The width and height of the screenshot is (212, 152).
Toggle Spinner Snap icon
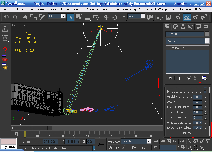click(204, 17)
